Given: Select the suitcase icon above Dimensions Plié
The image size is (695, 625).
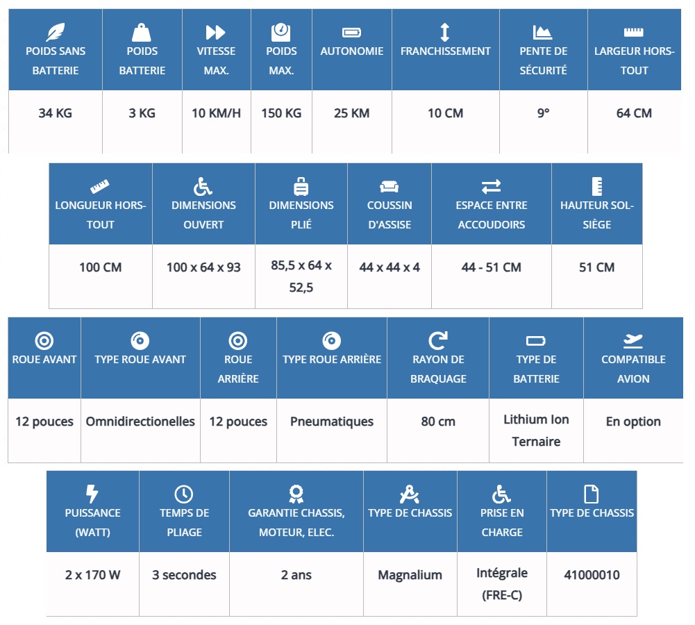Looking at the screenshot, I should click(301, 186).
